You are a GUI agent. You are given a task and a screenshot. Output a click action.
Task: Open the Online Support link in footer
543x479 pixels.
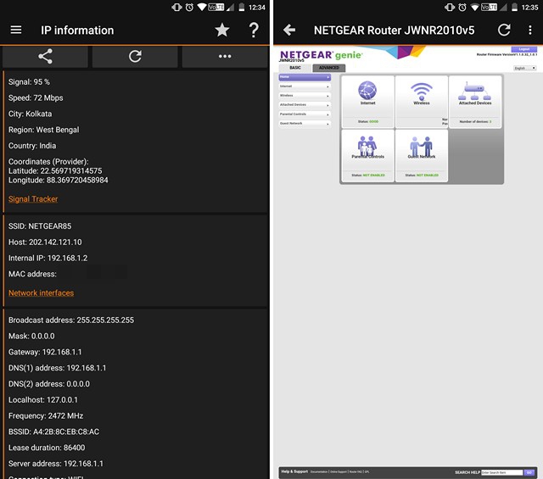[339, 471]
